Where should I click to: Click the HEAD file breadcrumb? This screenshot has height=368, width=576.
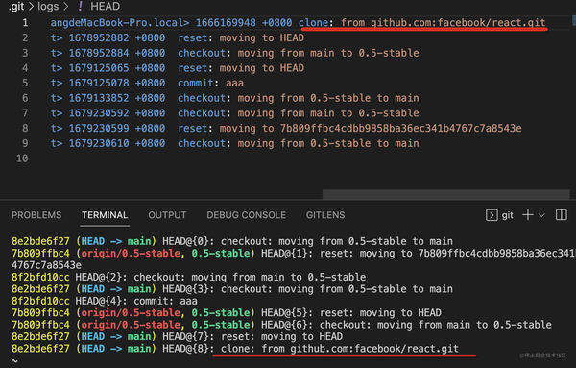105,7
